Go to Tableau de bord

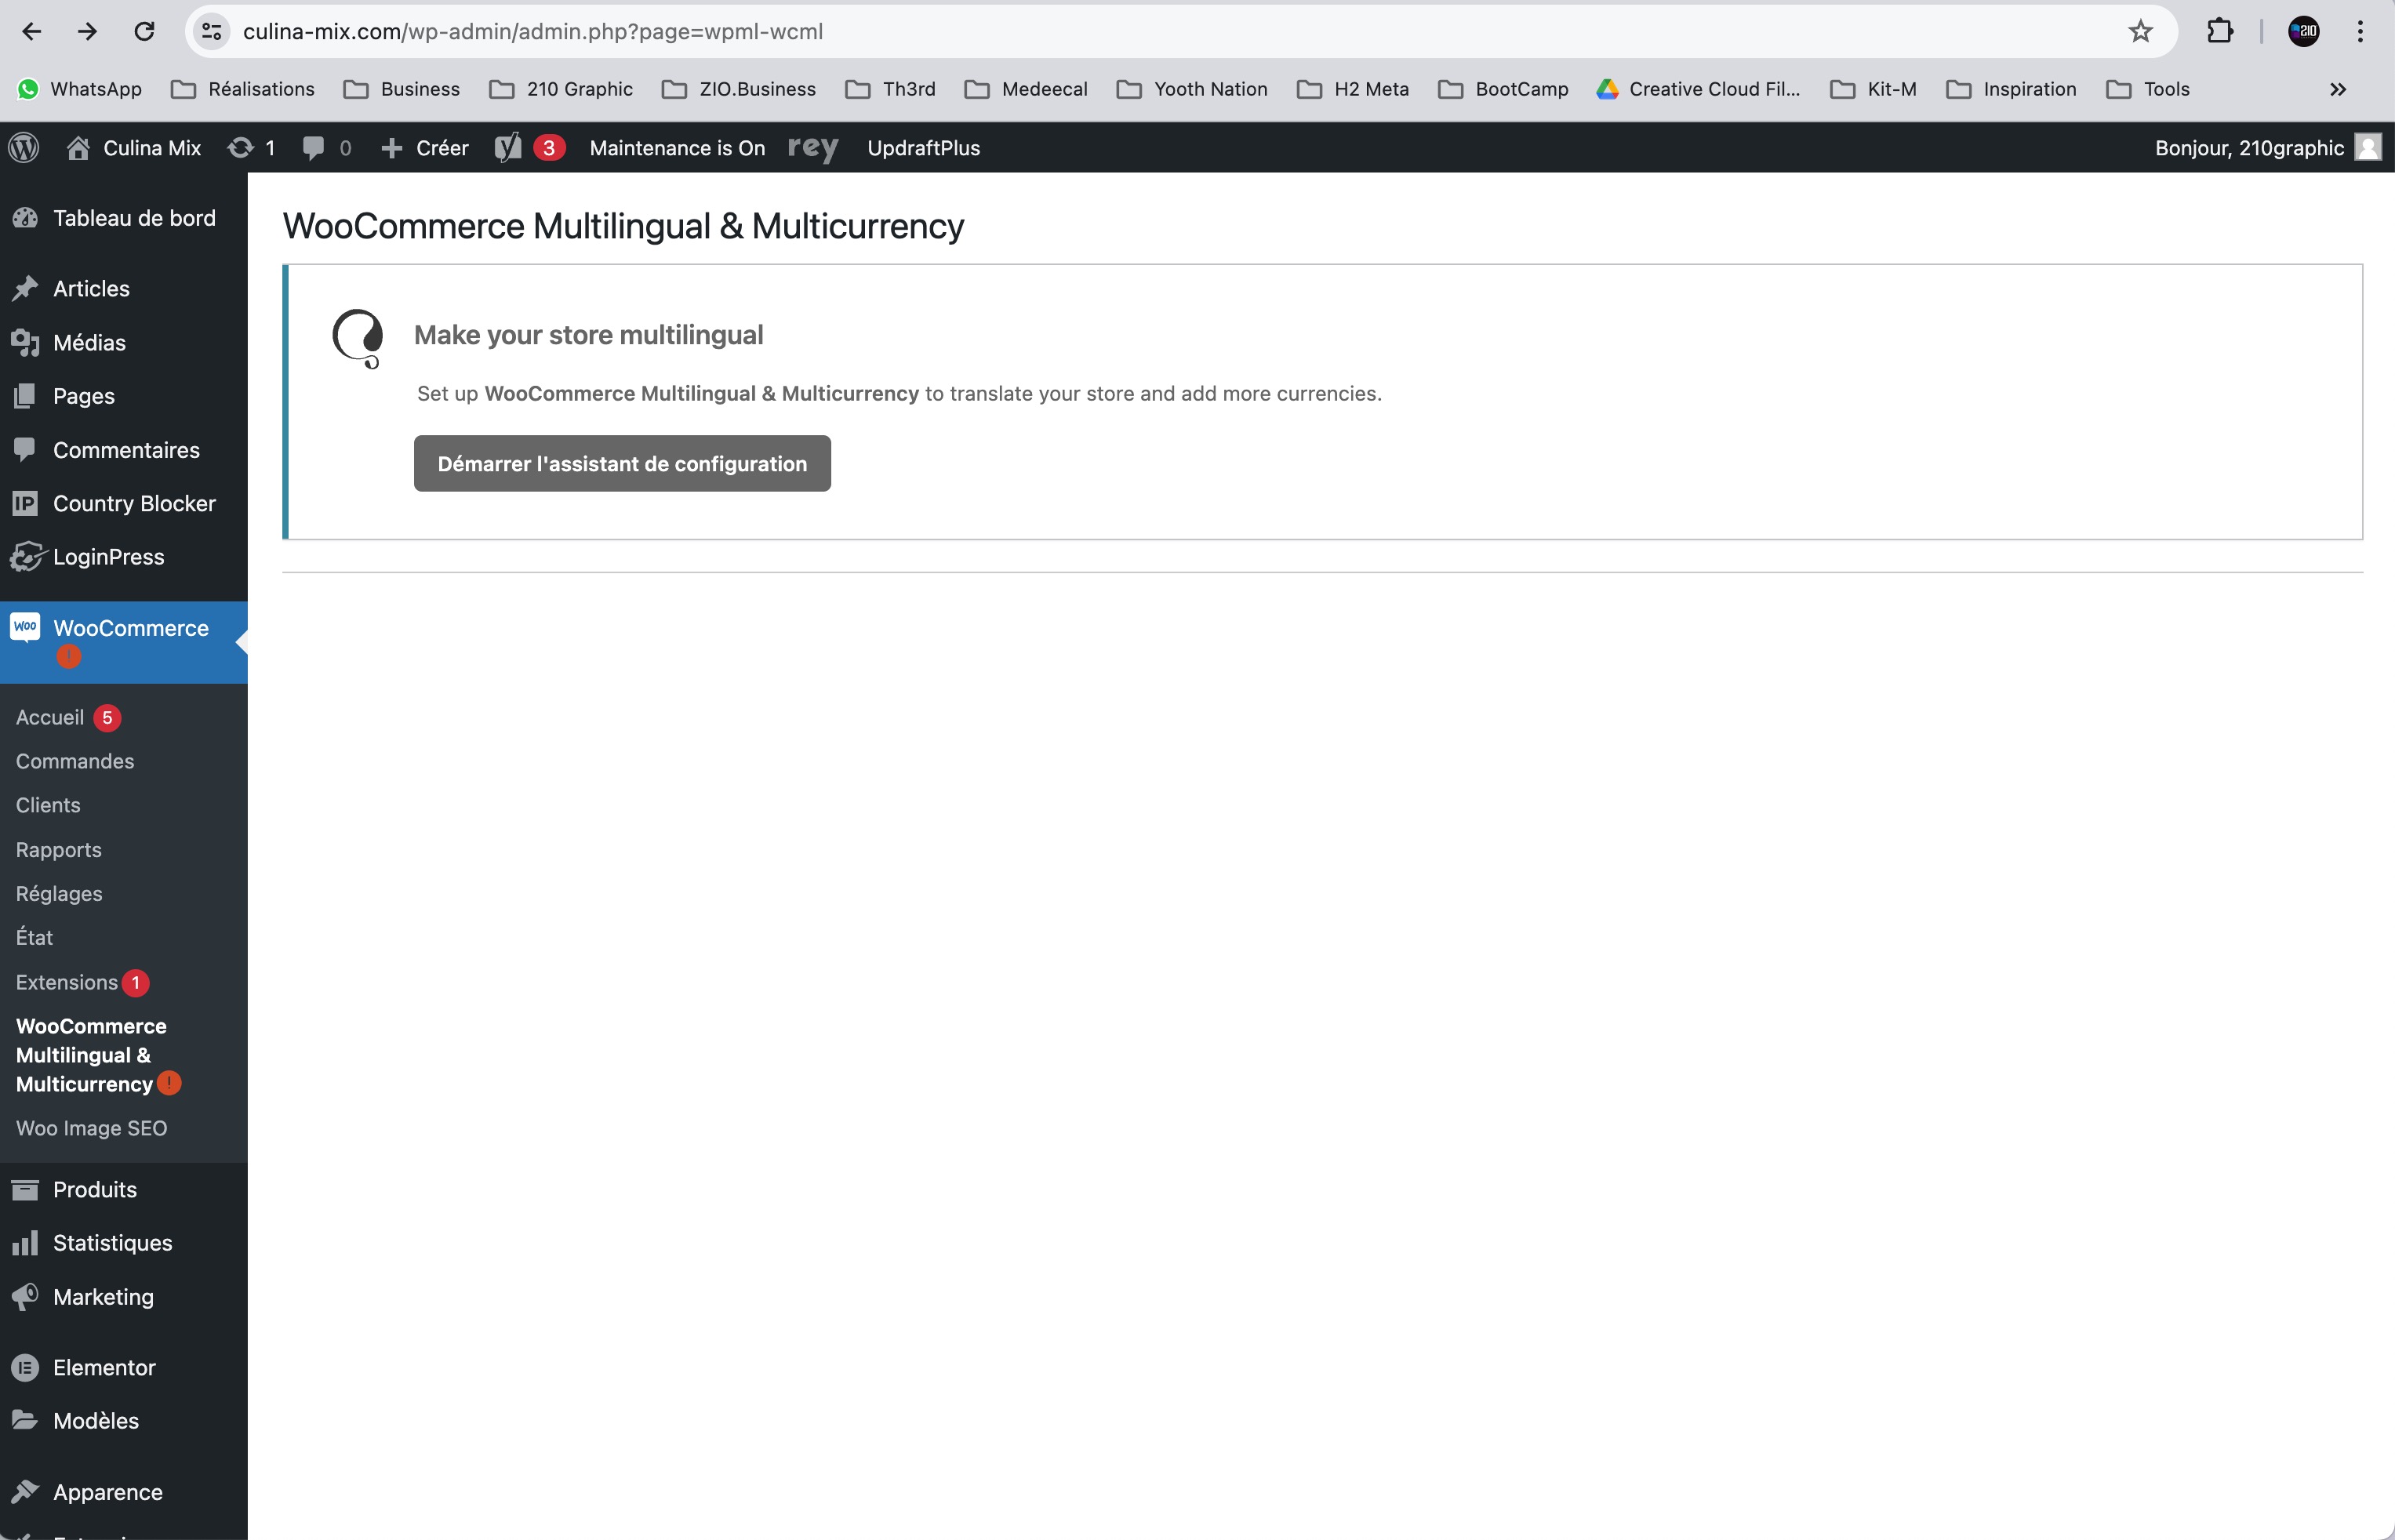click(124, 218)
